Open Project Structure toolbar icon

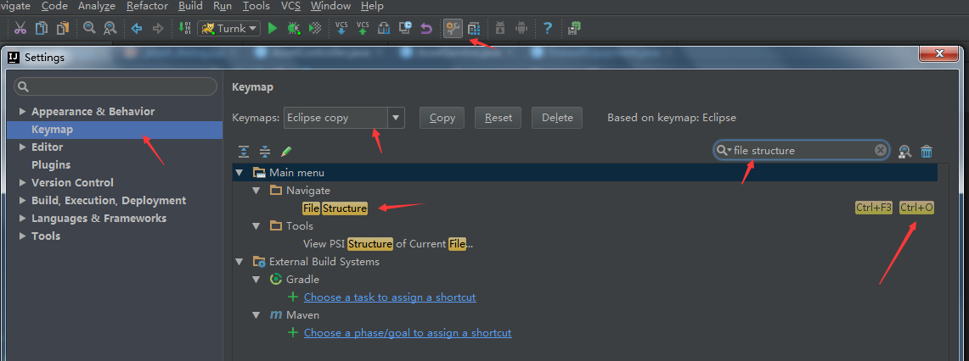pyautogui.click(x=473, y=28)
